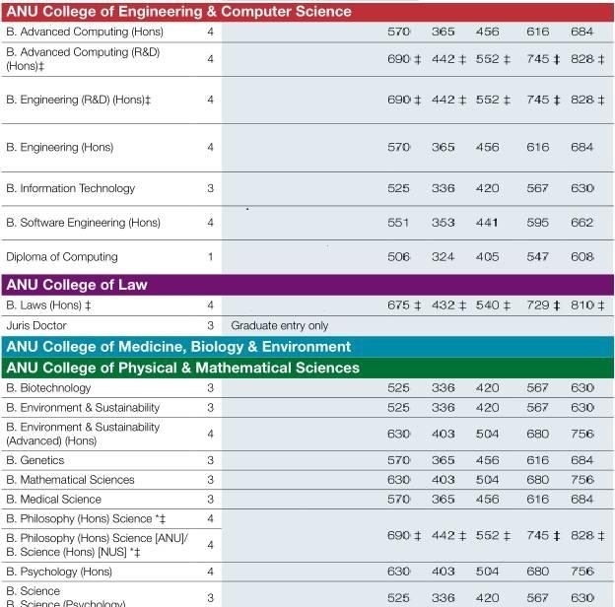Select the 506 score in Diploma of Computing row
This screenshot has height=607, width=615.
398,257
